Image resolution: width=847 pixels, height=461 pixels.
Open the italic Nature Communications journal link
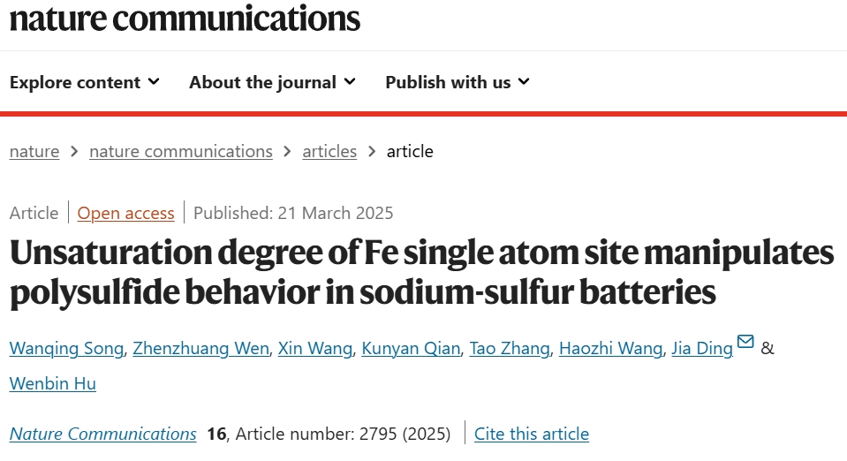click(103, 434)
